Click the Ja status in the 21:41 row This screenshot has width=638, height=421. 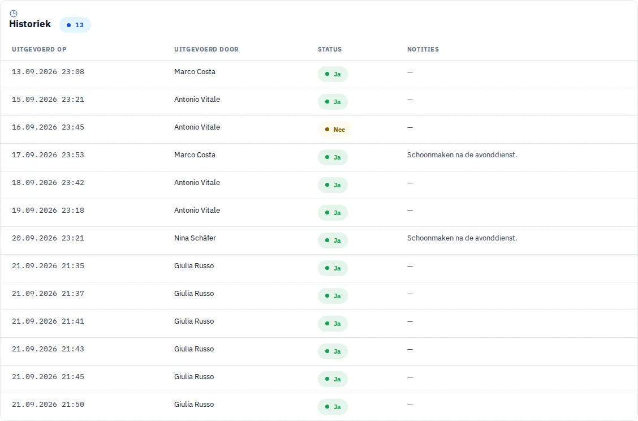[333, 323]
